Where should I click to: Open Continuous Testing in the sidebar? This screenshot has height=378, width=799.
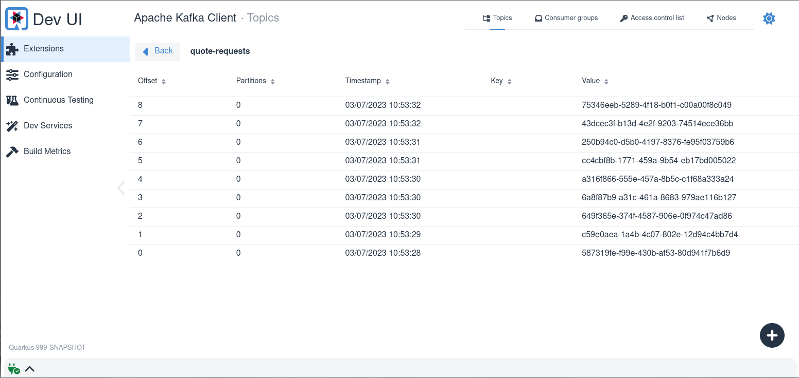pyautogui.click(x=65, y=100)
